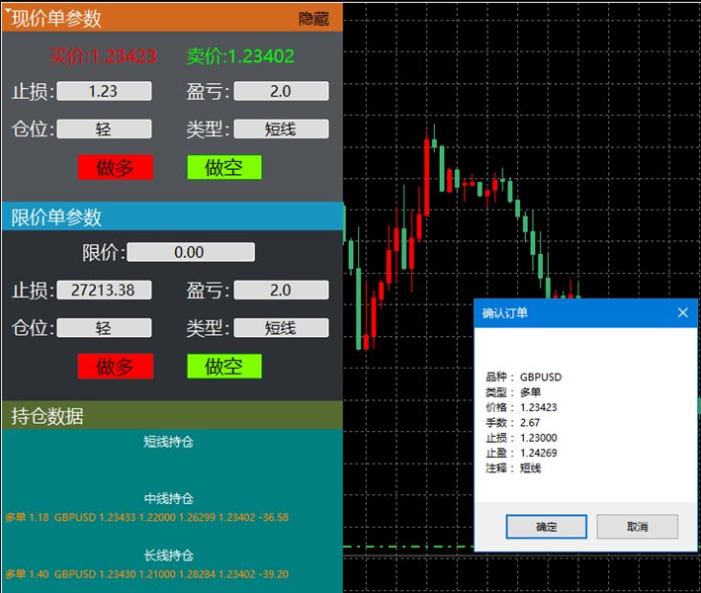The height and width of the screenshot is (593, 701).
Task: Click the green 做空 button in 限价单参数
Action: tap(224, 367)
